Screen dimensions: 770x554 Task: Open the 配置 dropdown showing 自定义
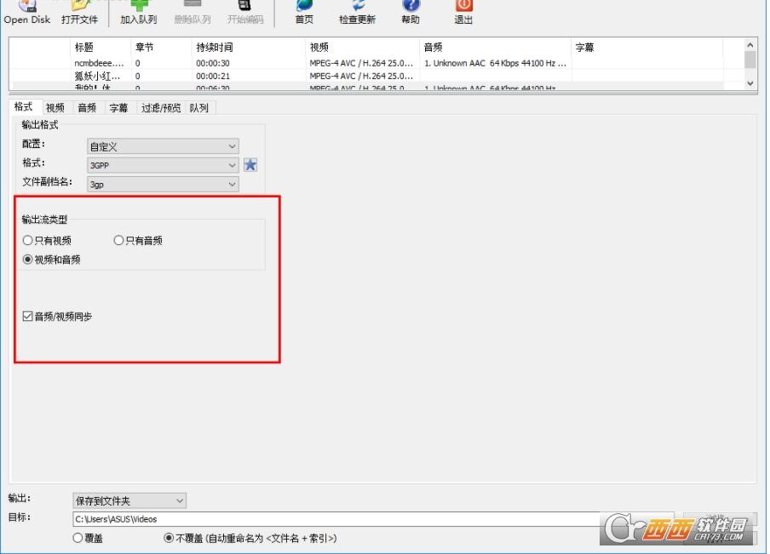click(x=163, y=146)
